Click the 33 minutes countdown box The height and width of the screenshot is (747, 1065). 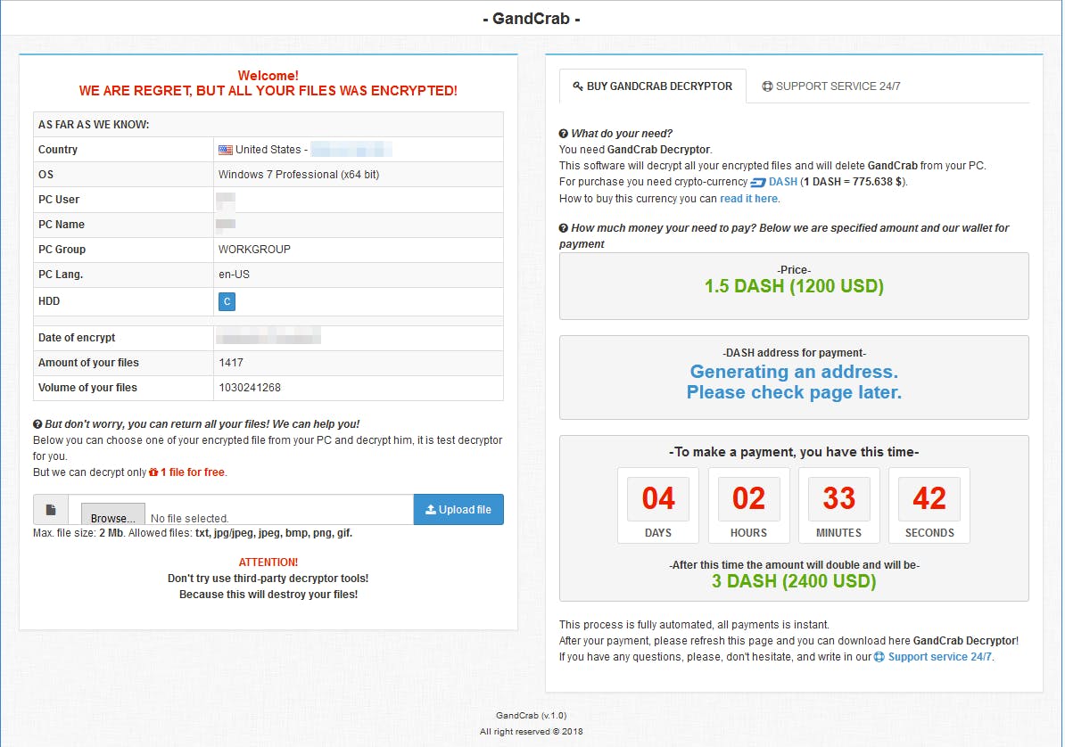(x=838, y=505)
